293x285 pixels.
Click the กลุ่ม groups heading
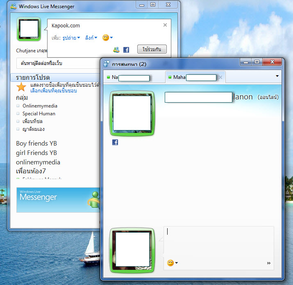[22, 98]
